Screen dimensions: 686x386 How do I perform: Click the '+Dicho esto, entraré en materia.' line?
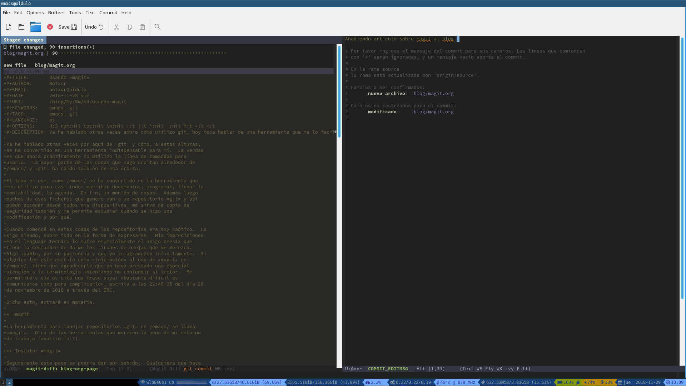click(x=49, y=302)
